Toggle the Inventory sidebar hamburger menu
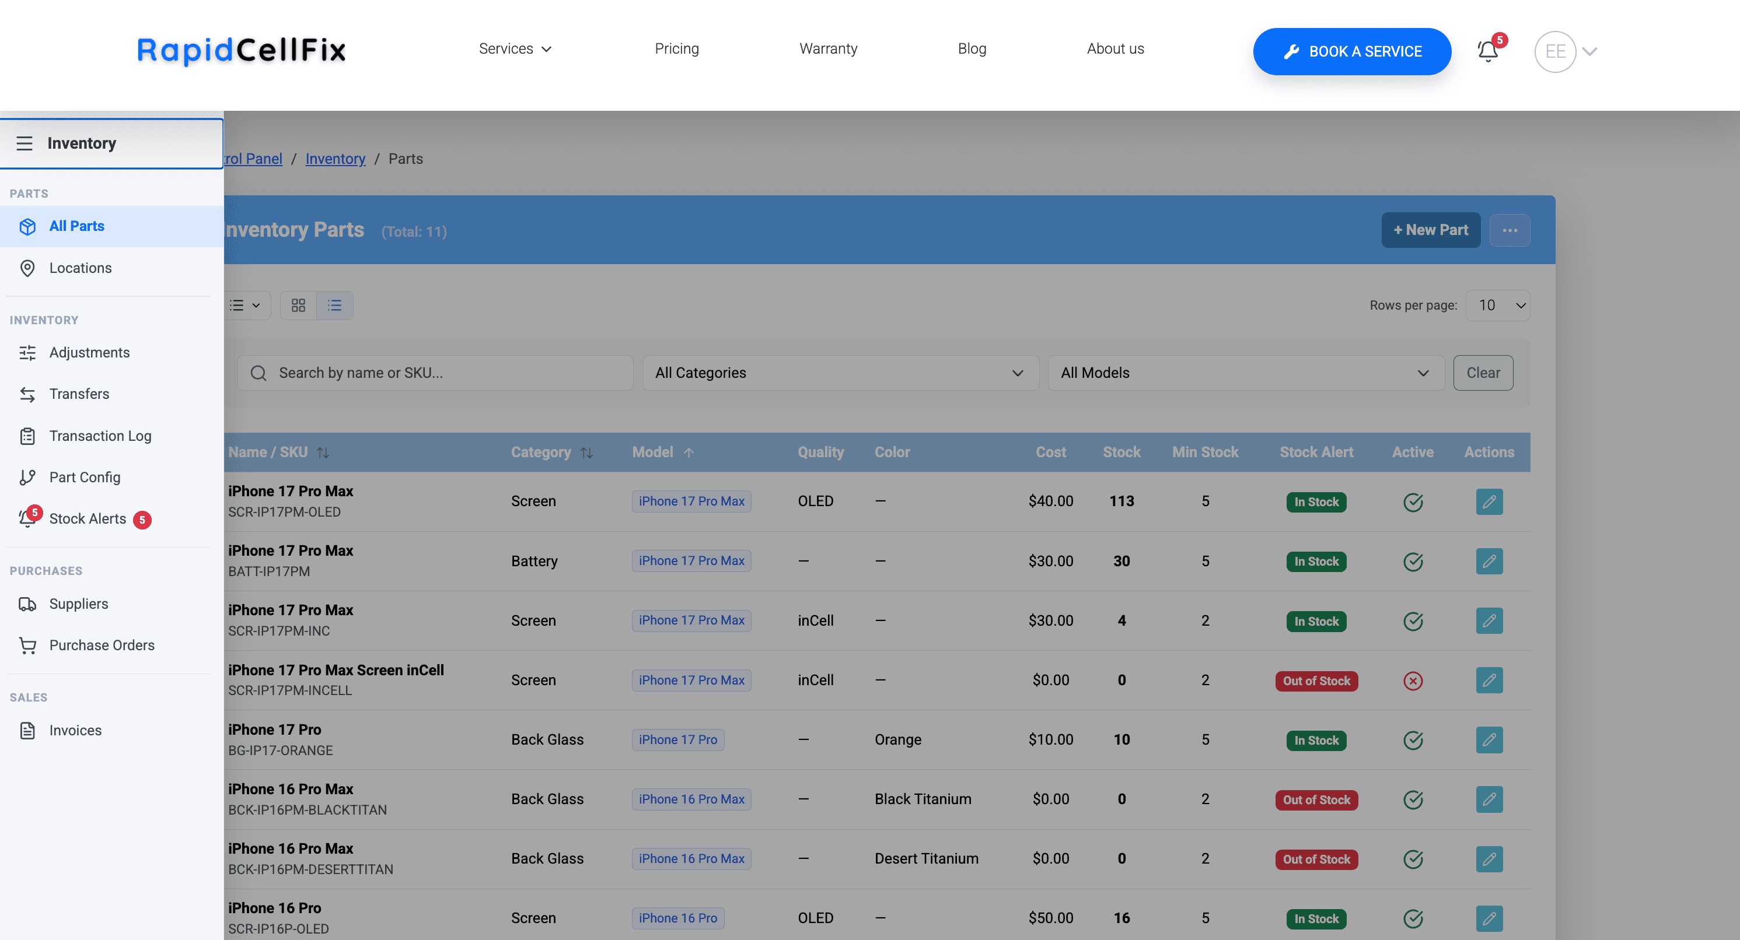 click(x=25, y=143)
